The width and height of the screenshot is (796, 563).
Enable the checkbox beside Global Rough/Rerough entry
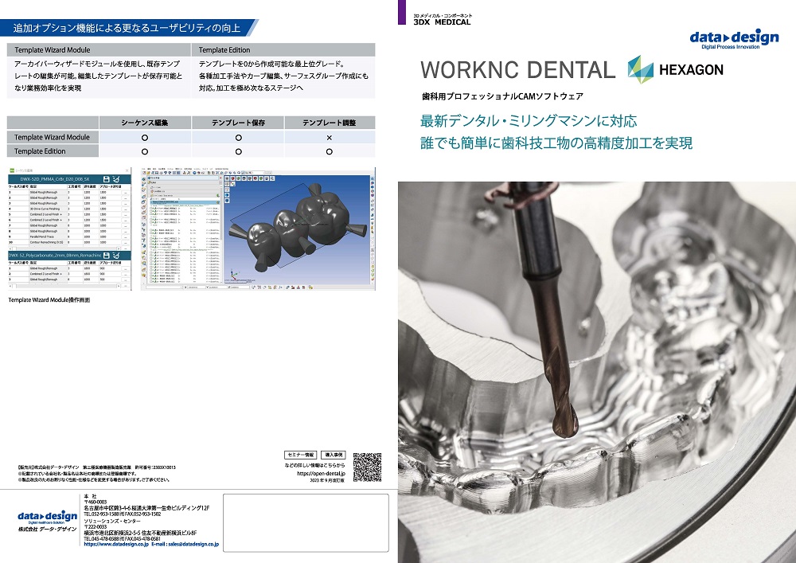(x=150, y=229)
